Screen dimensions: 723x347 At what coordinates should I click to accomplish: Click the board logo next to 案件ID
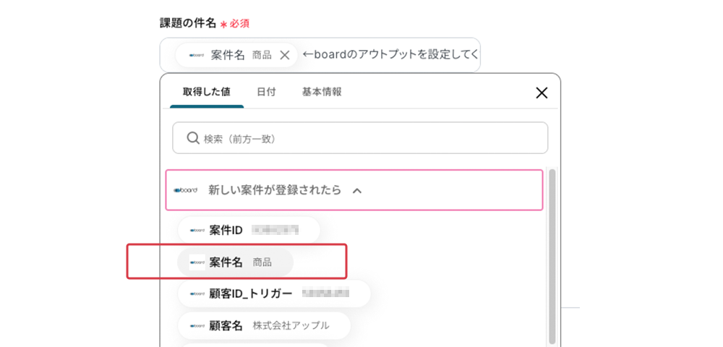pos(197,231)
